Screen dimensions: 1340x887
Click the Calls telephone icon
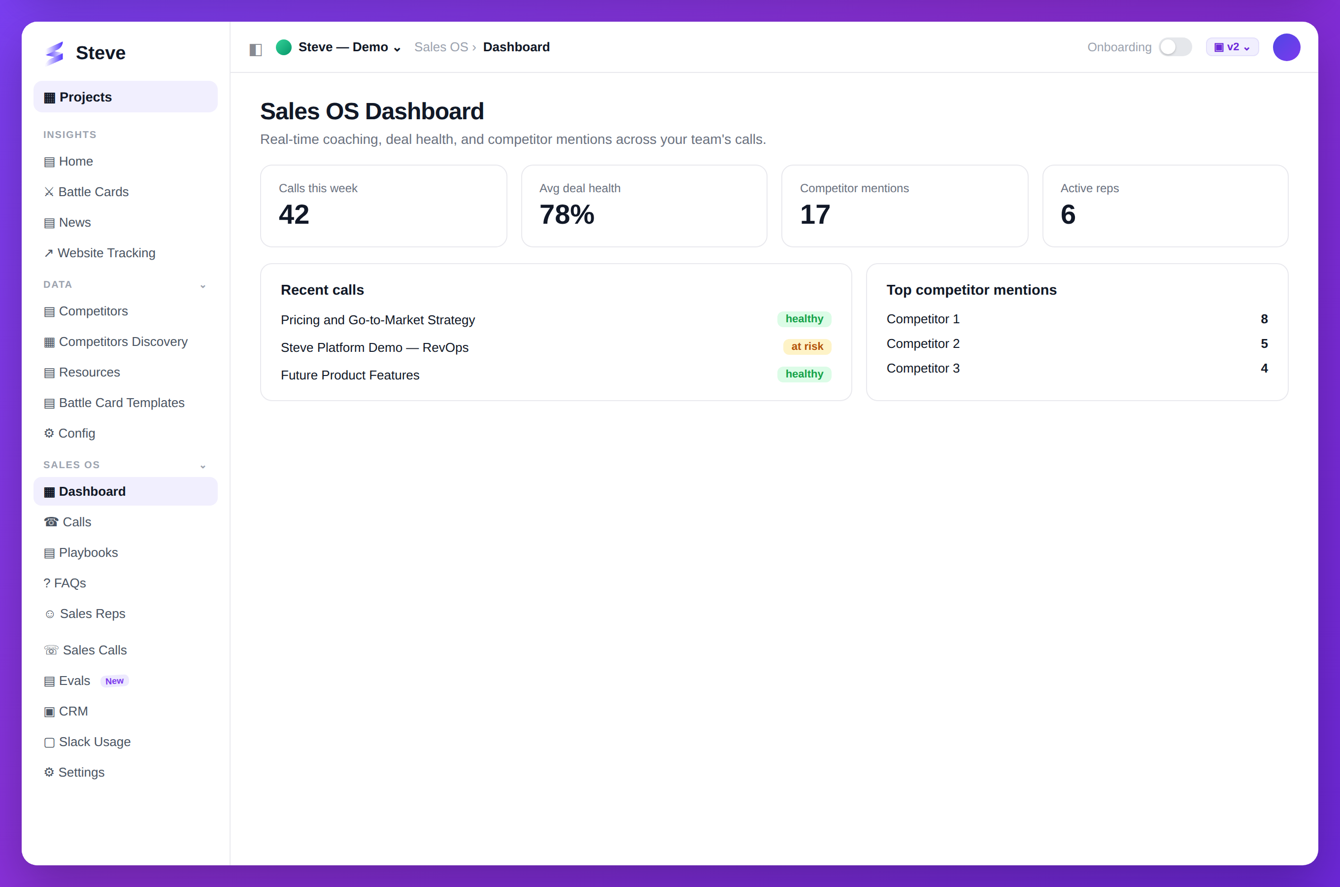[51, 522]
